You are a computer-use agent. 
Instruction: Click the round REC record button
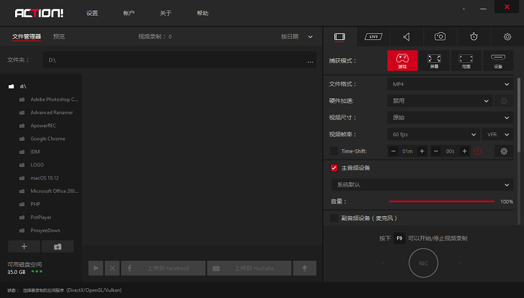pos(423,263)
